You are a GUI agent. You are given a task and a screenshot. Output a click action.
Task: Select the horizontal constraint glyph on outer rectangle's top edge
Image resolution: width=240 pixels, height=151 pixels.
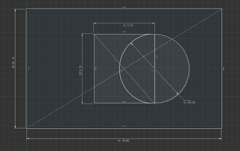(124, 7)
